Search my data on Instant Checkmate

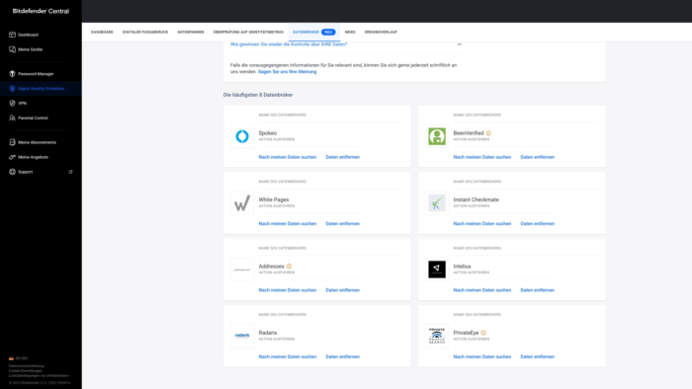coord(482,224)
